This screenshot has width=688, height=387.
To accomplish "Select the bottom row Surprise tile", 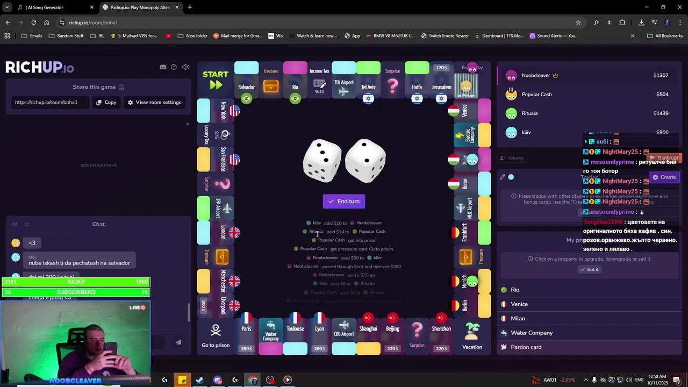I will pos(417,336).
